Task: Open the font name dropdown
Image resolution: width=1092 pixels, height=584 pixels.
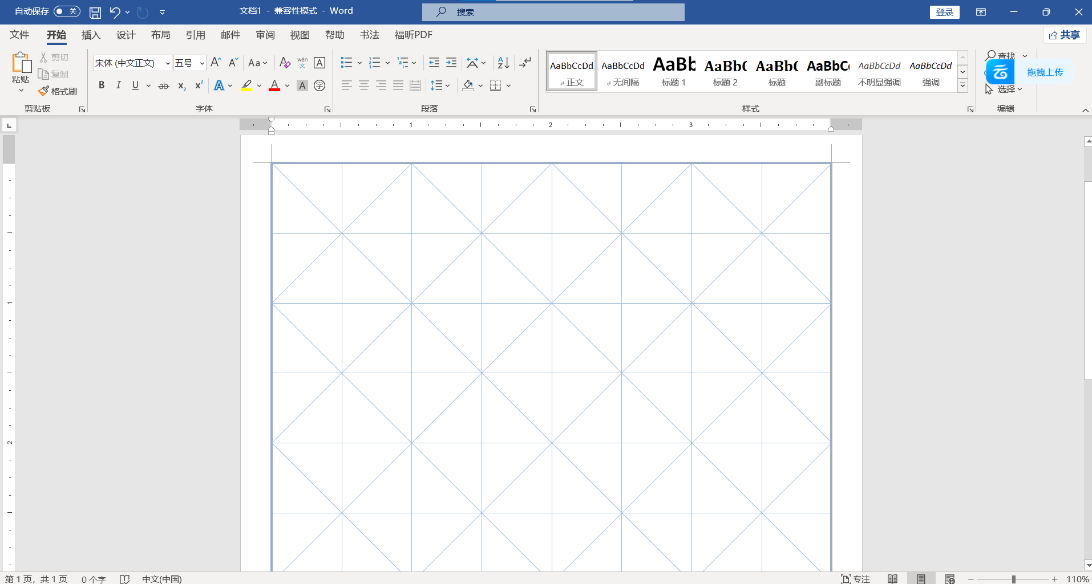Action: (x=168, y=63)
